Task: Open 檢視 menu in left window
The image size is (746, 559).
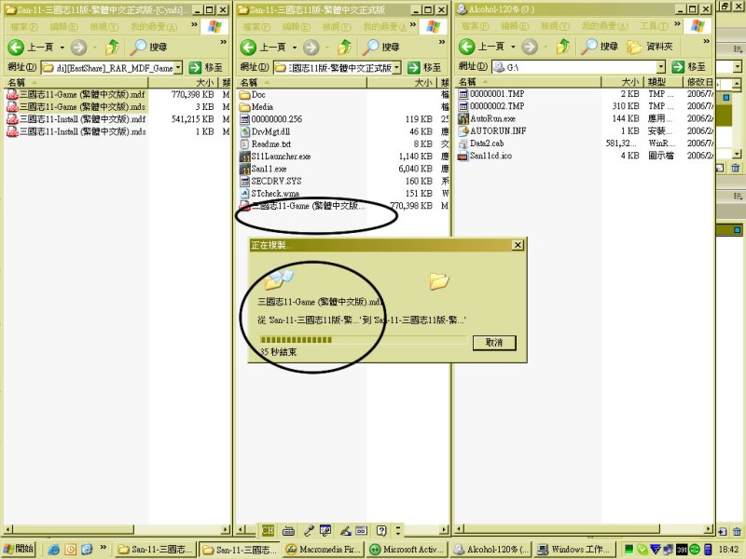Action: [104, 27]
